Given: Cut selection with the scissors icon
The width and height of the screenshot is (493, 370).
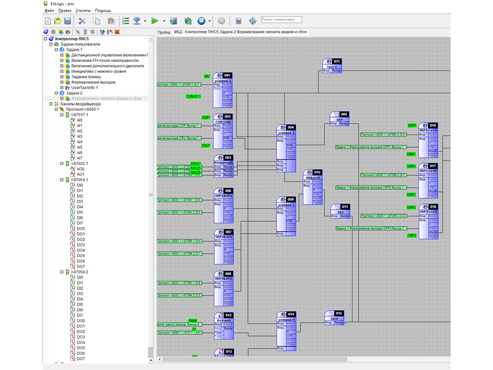Looking at the screenshot, I should [82, 21].
